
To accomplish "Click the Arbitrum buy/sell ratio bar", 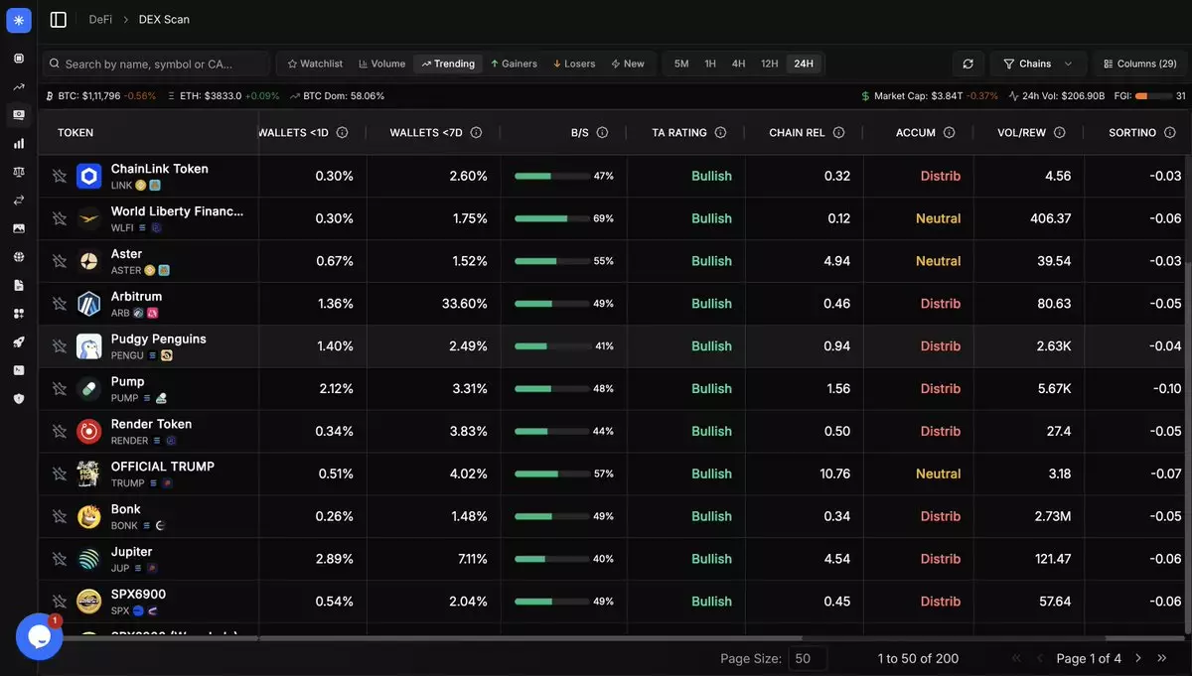I will tap(552, 304).
